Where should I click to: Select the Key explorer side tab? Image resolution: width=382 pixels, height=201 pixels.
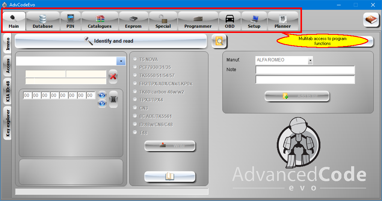8,123
